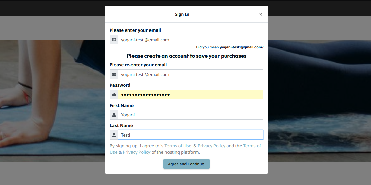Open the Privacy Policy link followed by 'and the'
The height and width of the screenshot is (185, 371).
tap(211, 146)
